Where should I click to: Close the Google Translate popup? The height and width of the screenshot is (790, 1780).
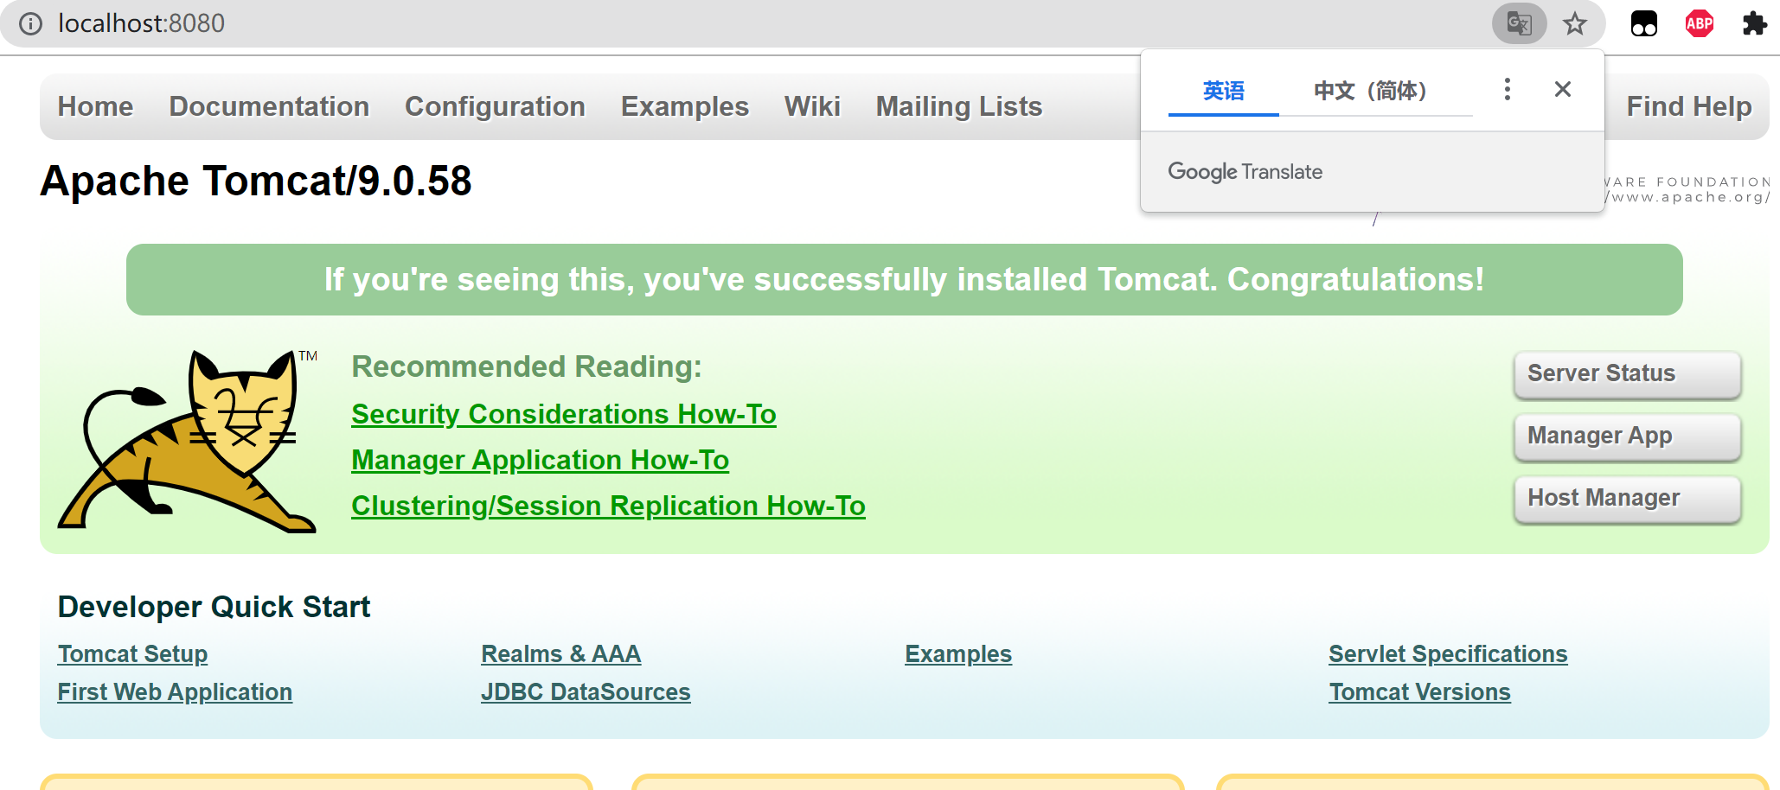click(x=1562, y=89)
